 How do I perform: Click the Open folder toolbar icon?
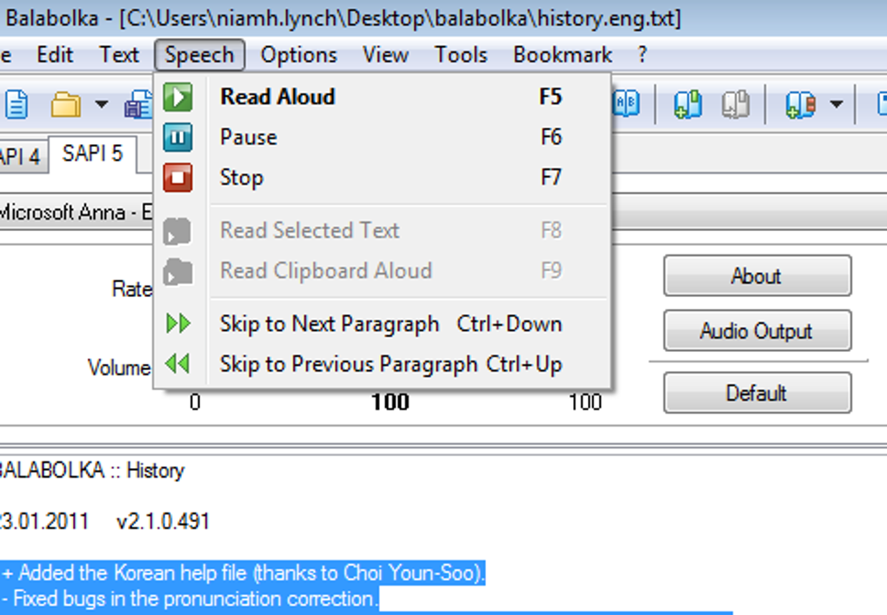(x=65, y=104)
